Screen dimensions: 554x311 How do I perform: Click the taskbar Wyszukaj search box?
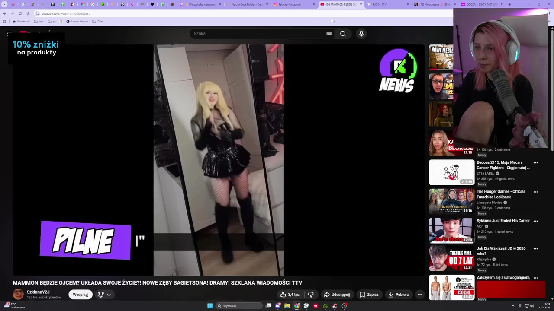tap(239, 306)
